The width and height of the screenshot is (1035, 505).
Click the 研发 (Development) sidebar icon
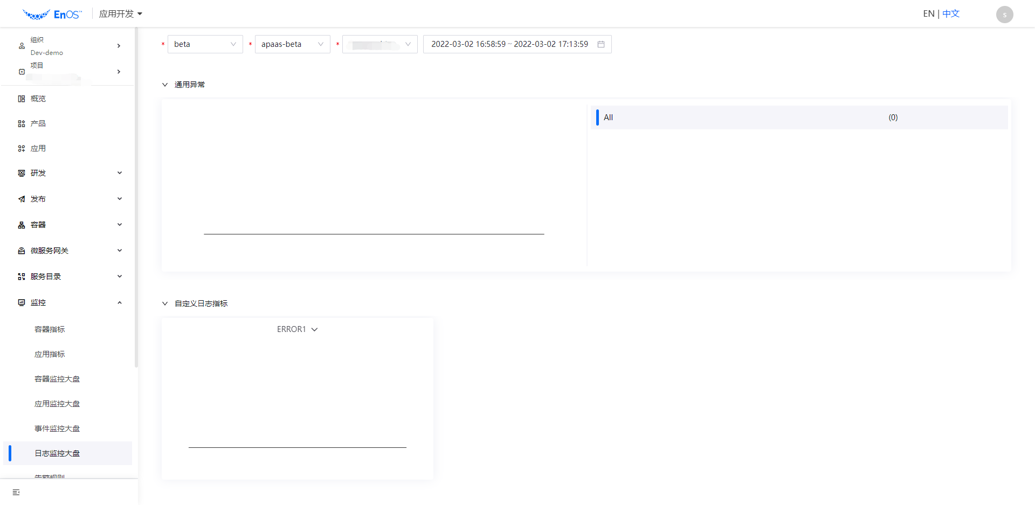pyautogui.click(x=21, y=172)
